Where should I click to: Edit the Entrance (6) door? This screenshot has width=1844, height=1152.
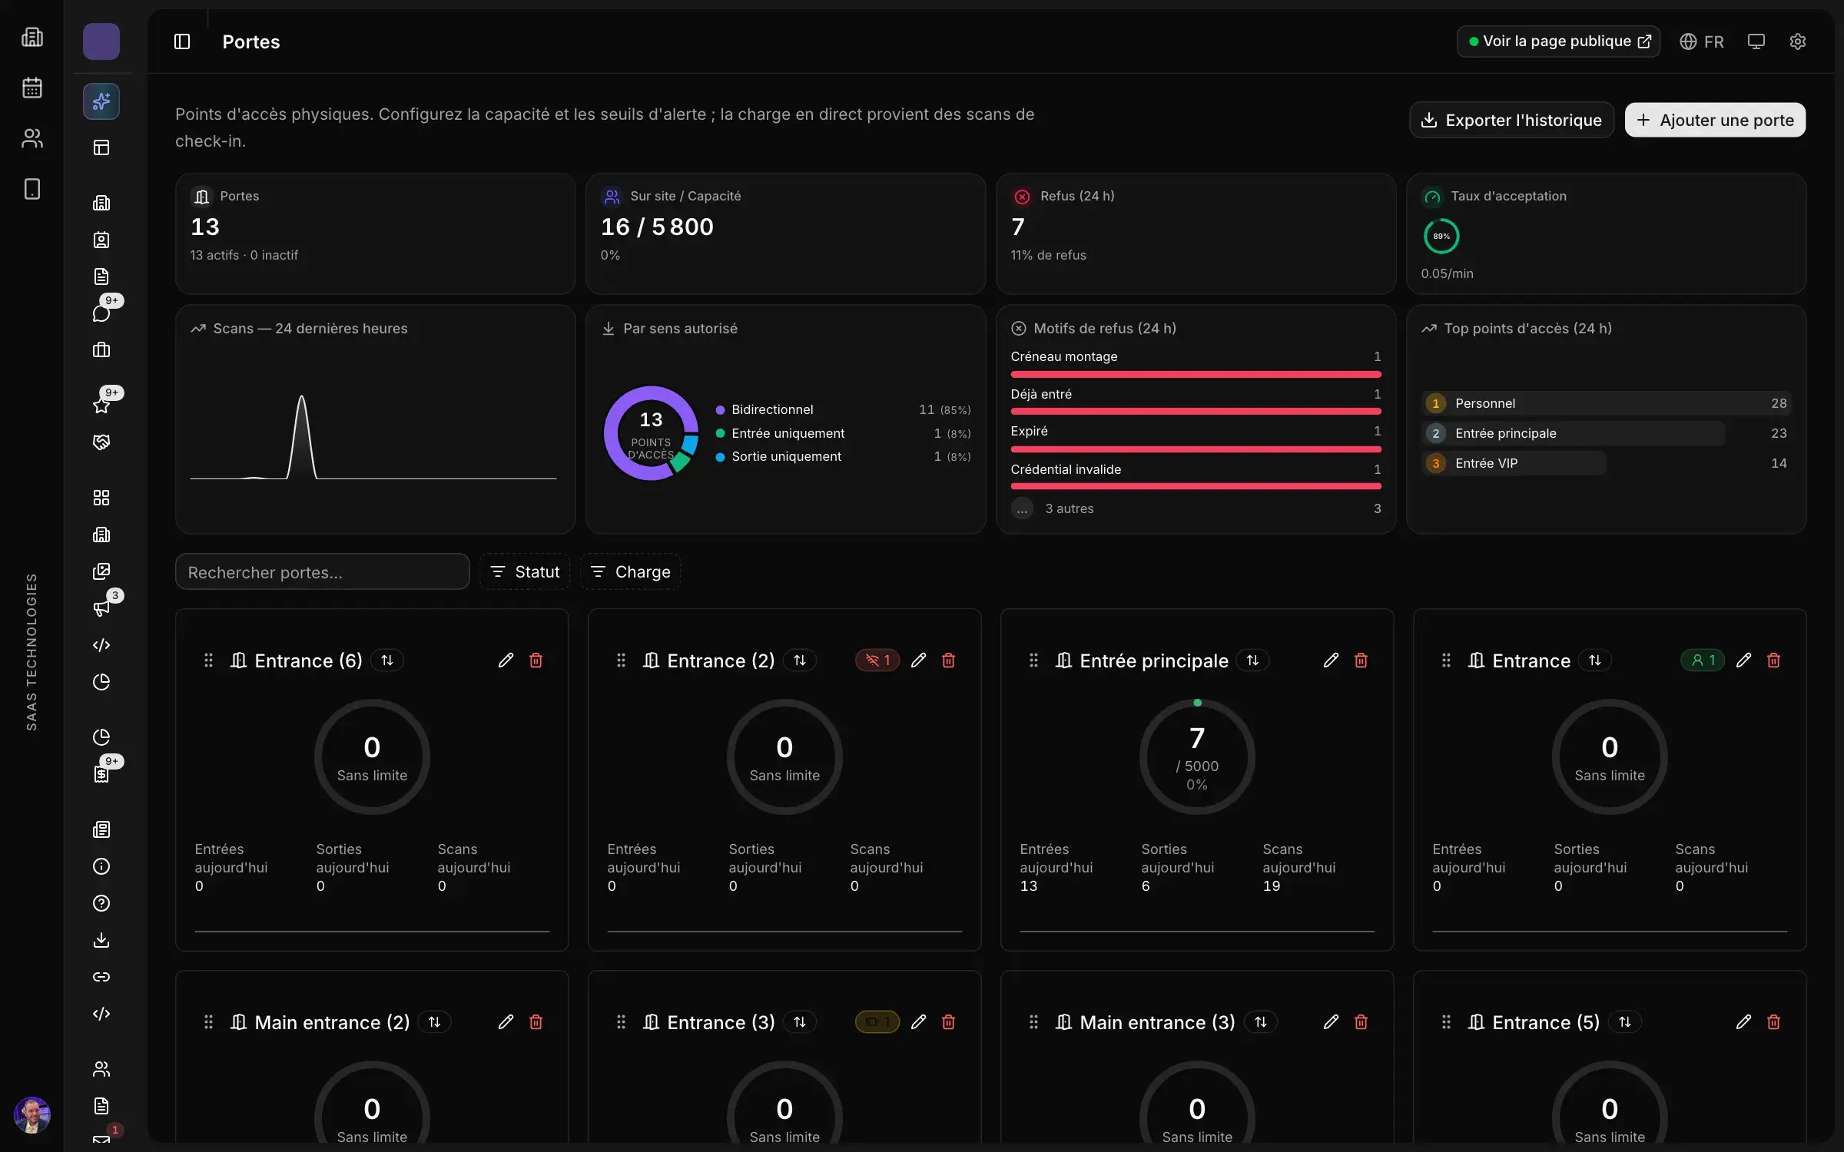click(506, 660)
